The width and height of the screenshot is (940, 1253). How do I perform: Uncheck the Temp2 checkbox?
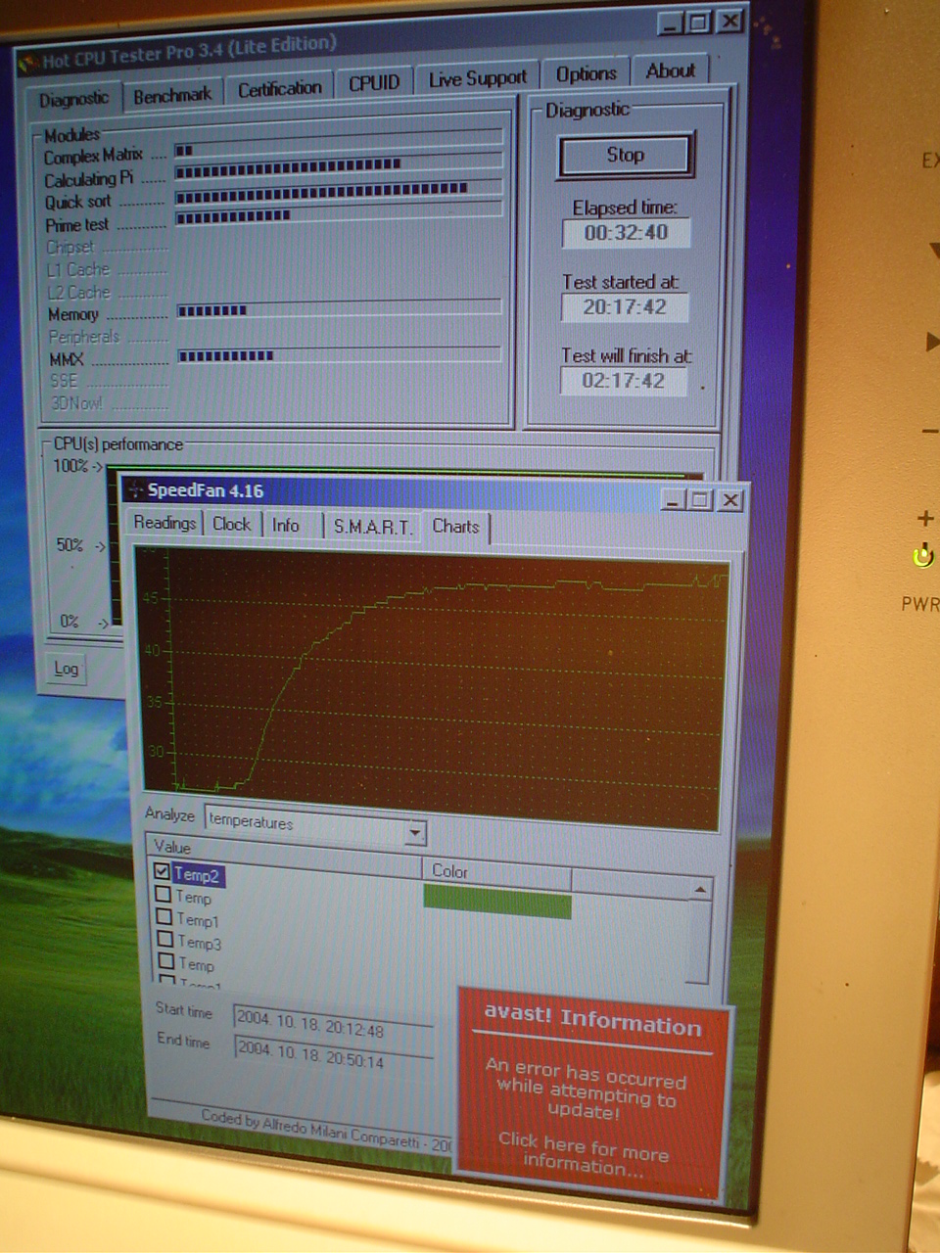coord(162,870)
